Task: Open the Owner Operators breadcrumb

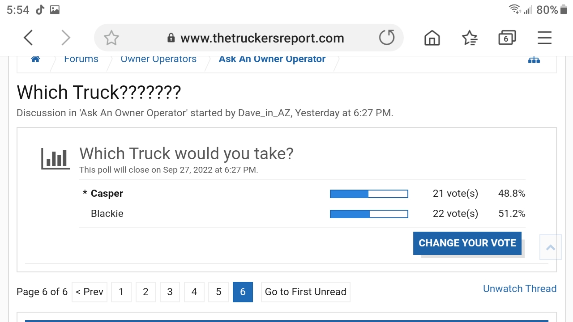Action: (x=158, y=59)
